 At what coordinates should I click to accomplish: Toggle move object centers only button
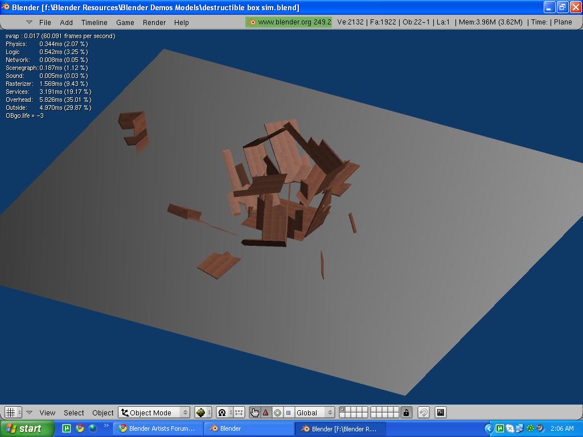(x=239, y=413)
